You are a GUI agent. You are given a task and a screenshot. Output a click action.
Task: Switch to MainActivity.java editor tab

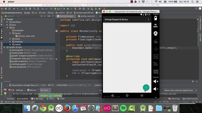(x=66, y=16)
